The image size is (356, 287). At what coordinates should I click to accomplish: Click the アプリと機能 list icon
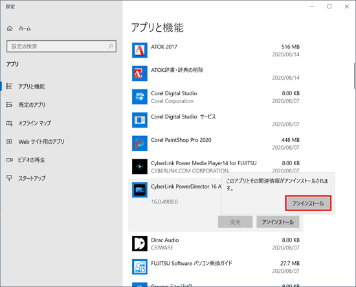[9, 86]
